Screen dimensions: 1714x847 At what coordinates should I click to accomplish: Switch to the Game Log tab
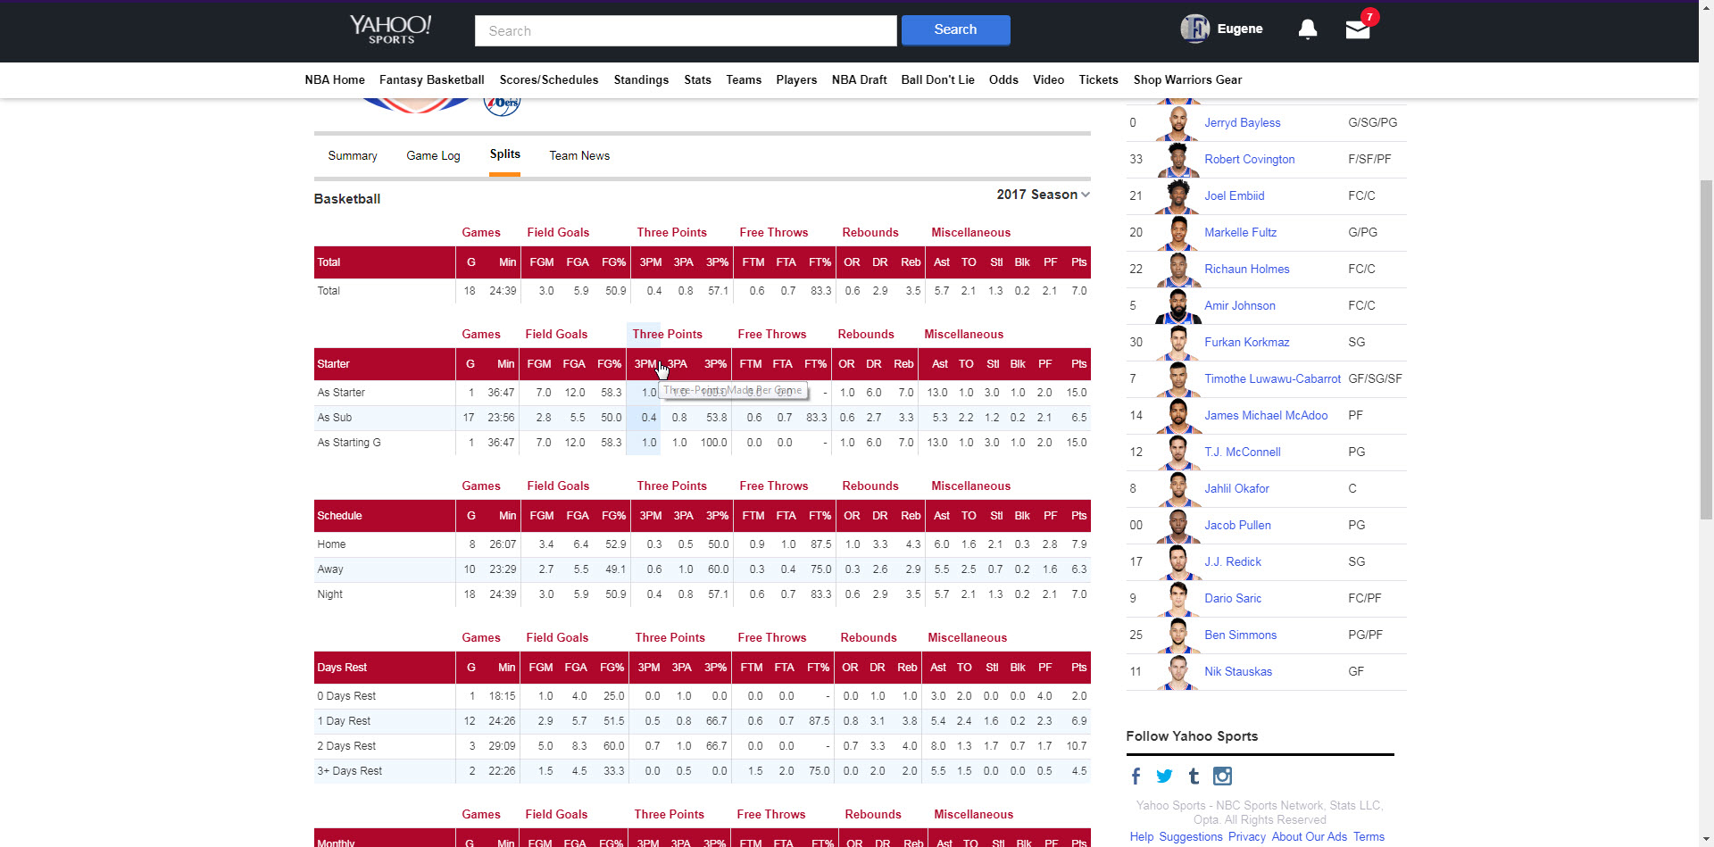coord(433,156)
